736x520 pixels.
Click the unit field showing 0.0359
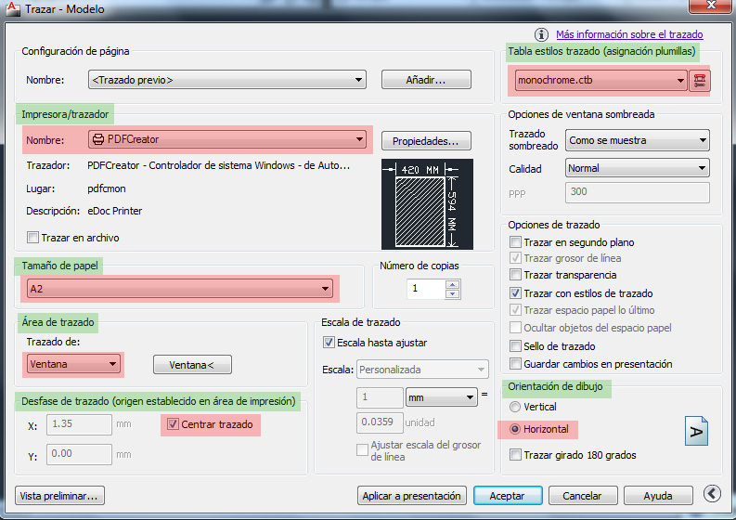380,422
